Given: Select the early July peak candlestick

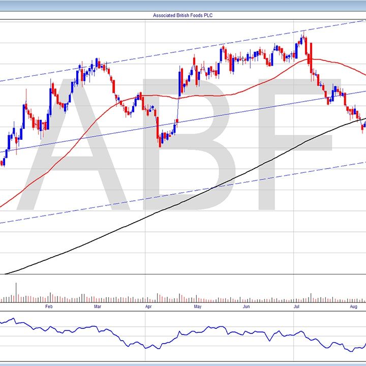Looking at the screenshot, I should (303, 38).
